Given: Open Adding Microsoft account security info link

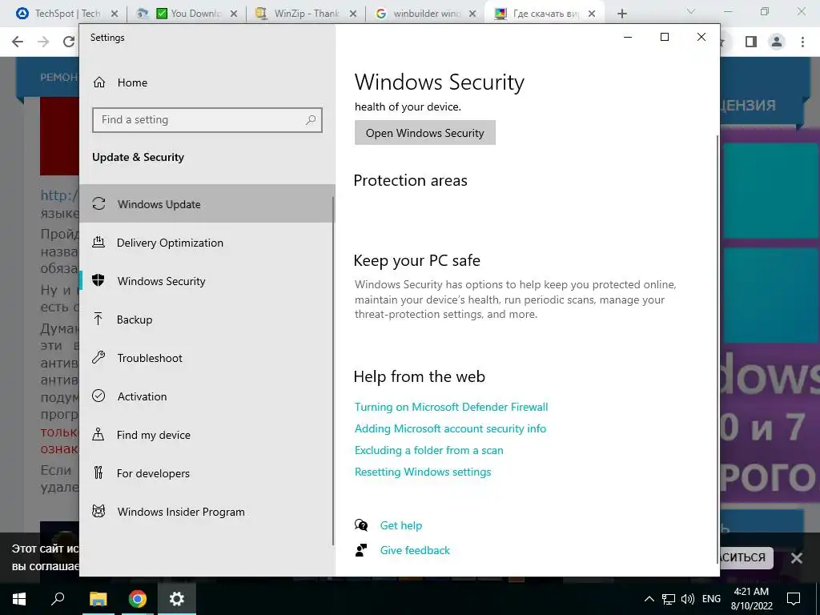Looking at the screenshot, I should tap(450, 428).
